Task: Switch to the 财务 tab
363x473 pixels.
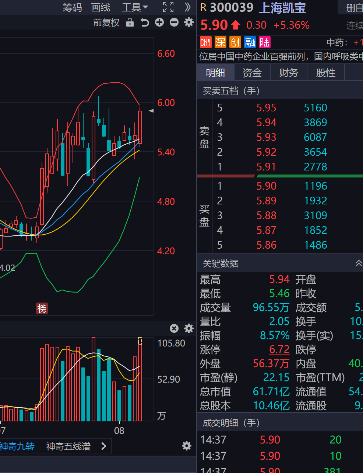Action: tap(289, 73)
